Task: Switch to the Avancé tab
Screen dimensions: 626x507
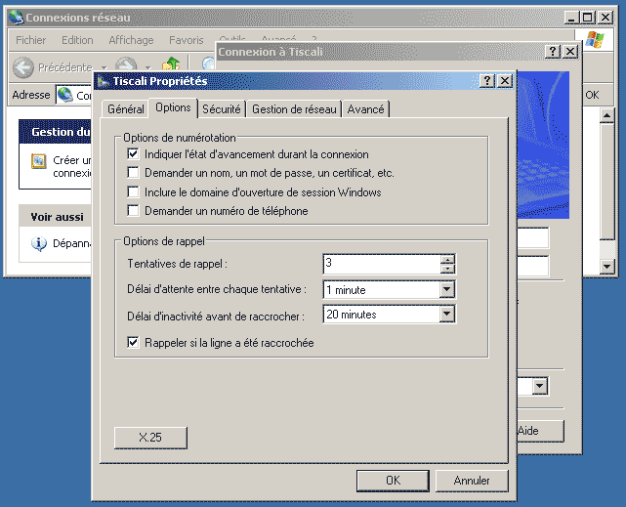Action: point(365,109)
